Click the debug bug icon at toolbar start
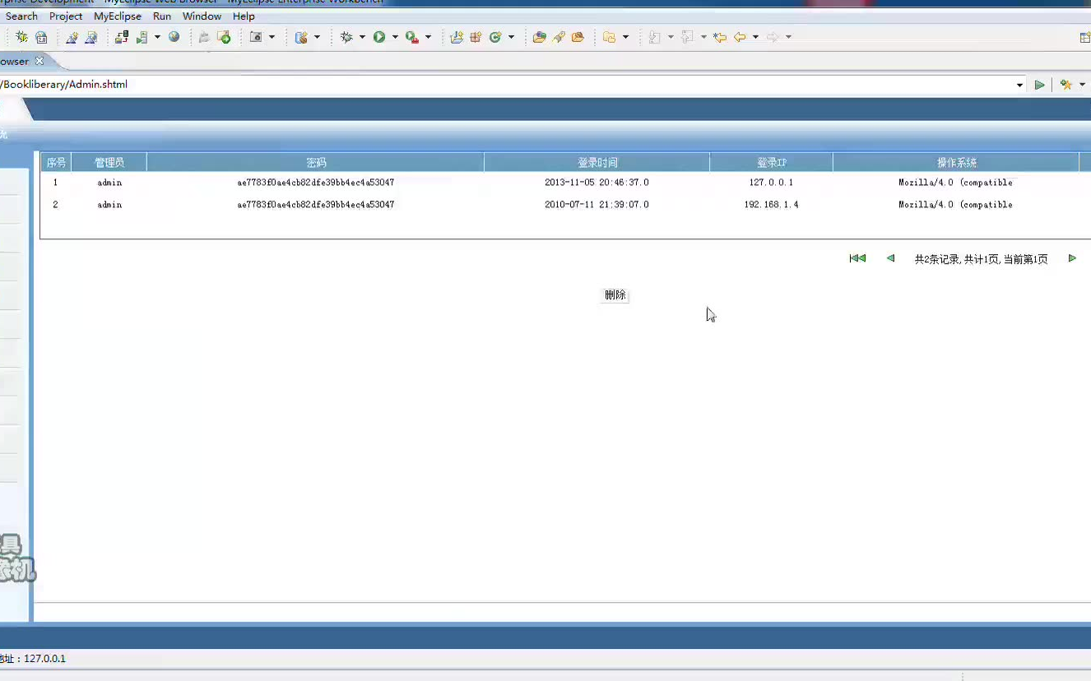This screenshot has height=681, width=1091. pyautogui.click(x=21, y=37)
